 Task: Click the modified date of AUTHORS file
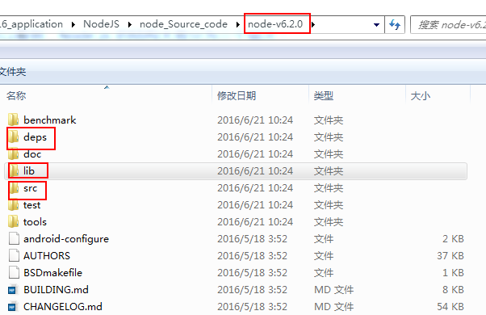pyautogui.click(x=253, y=256)
